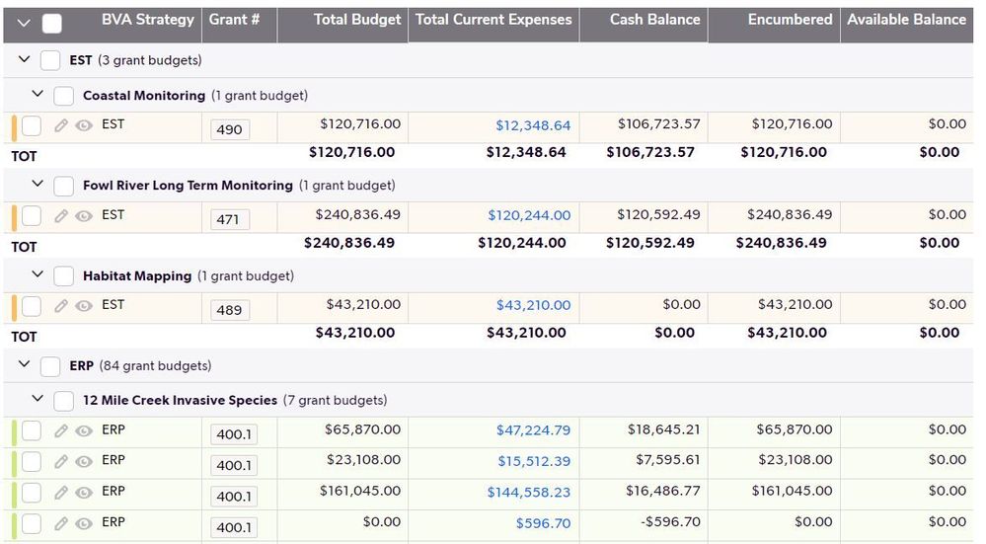The height and width of the screenshot is (544, 986).
Task: Click the pencil edit icon for grant 489
Action: [x=61, y=306]
